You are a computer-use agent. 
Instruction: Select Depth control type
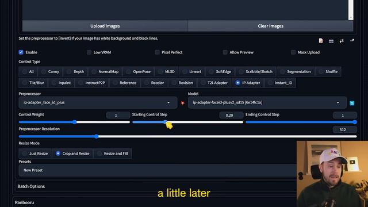pos(75,71)
